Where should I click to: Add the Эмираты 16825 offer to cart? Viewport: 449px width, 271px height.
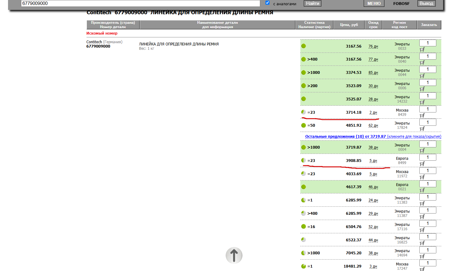pyautogui.click(x=422, y=243)
